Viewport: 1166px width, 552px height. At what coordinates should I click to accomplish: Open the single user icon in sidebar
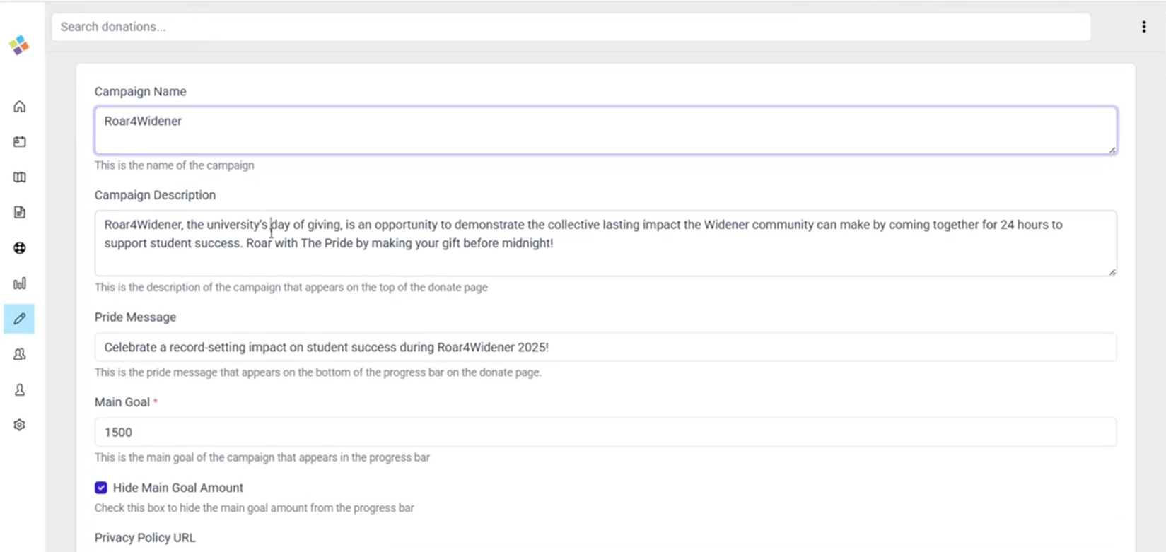[x=20, y=389]
